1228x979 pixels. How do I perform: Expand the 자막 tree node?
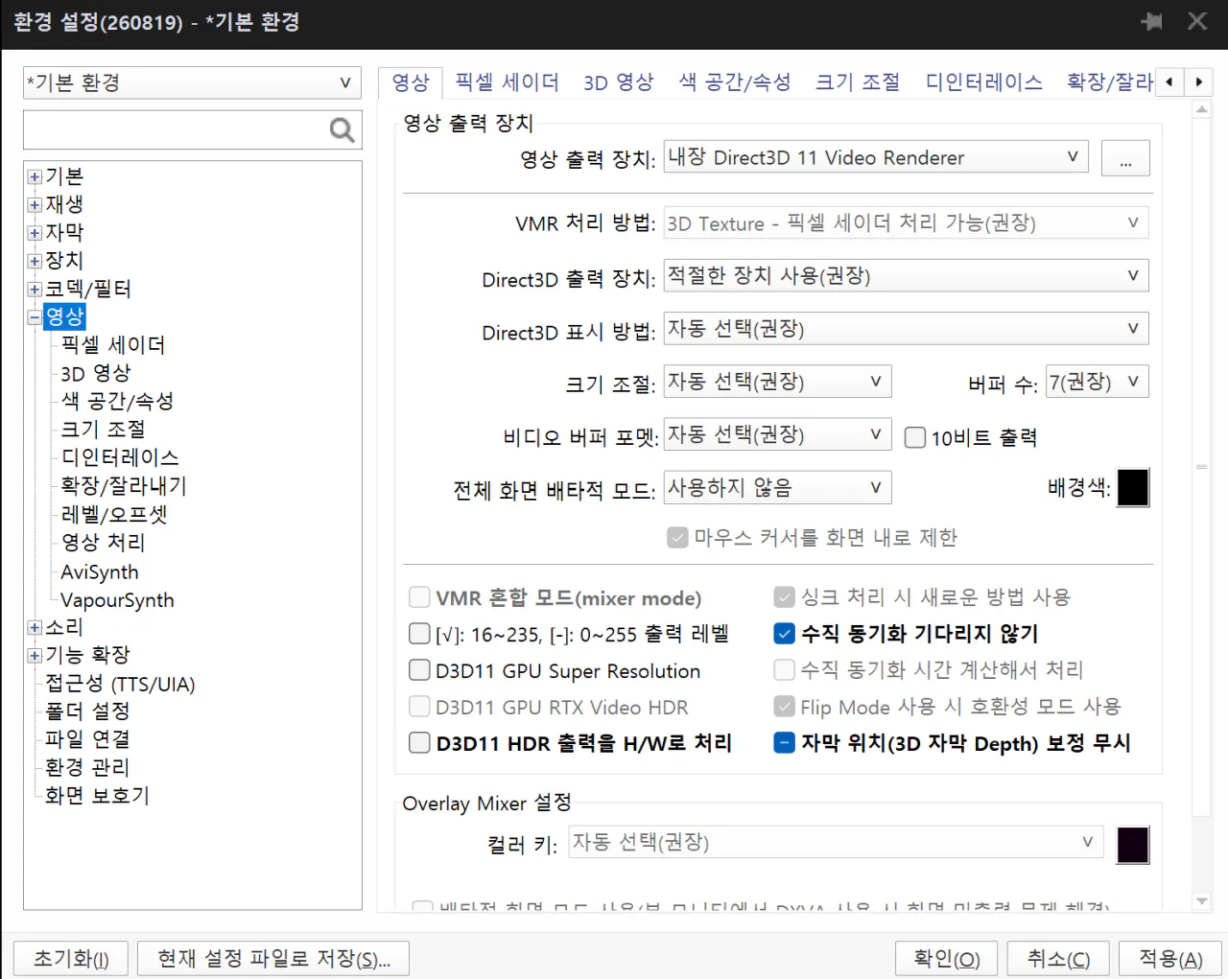35,232
